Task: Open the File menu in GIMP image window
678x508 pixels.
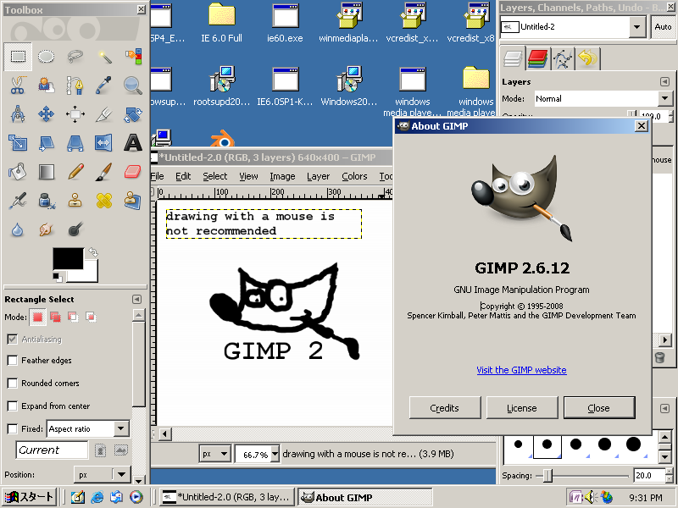Action: coord(157,176)
